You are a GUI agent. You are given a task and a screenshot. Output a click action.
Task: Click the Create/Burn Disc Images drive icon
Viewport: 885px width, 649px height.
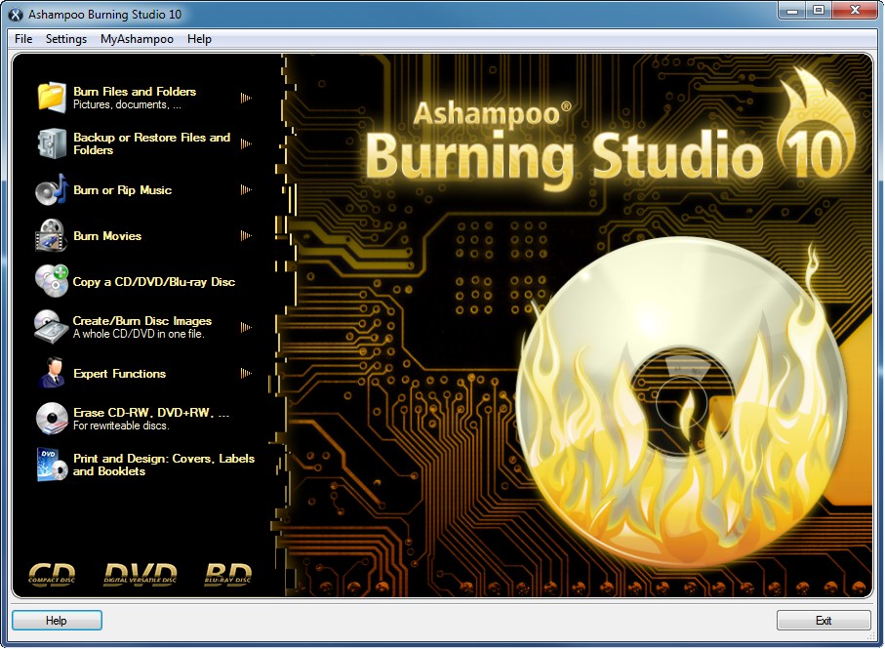click(x=52, y=327)
